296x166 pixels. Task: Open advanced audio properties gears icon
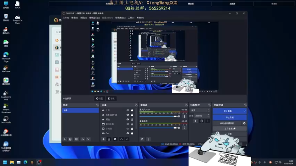pyautogui.click(x=142, y=139)
